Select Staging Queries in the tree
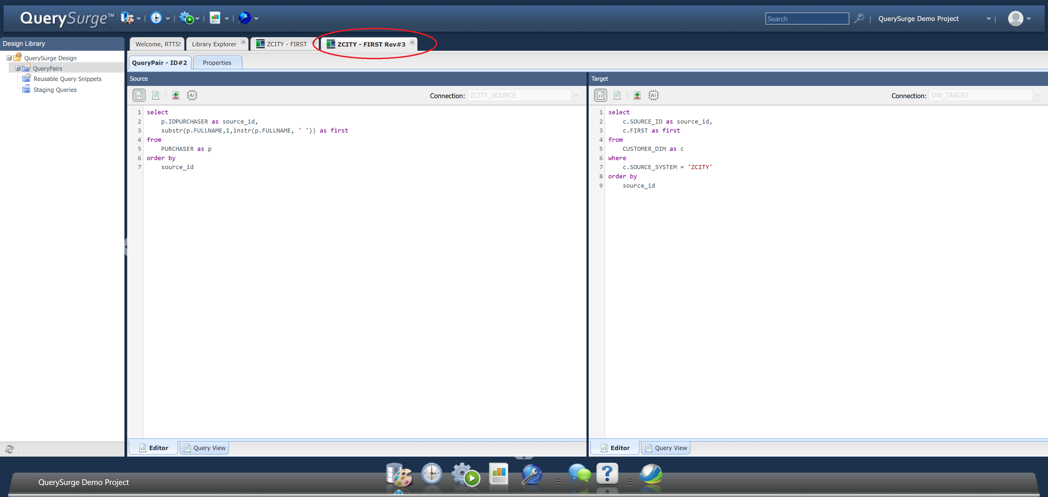This screenshot has height=497, width=1048. (55, 90)
